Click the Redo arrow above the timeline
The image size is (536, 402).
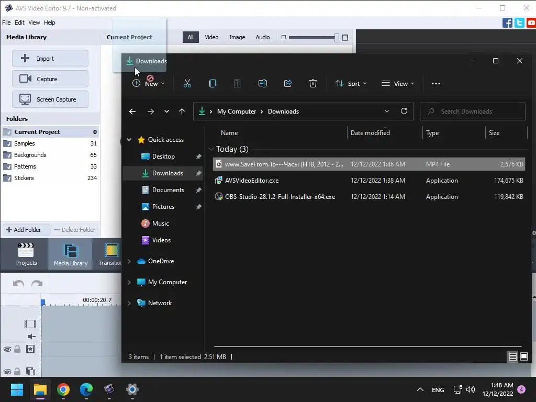(x=37, y=283)
